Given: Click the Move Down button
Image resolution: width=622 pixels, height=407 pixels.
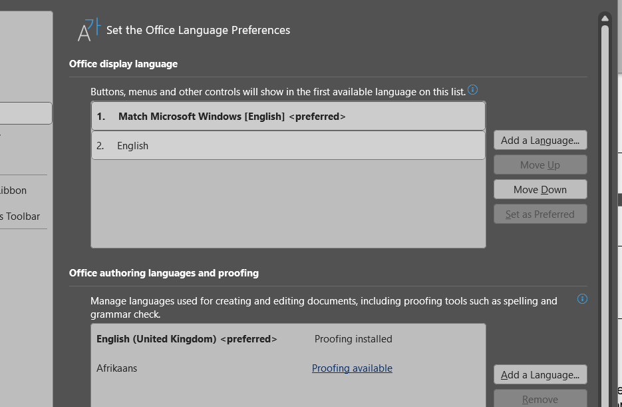Looking at the screenshot, I should (x=540, y=189).
